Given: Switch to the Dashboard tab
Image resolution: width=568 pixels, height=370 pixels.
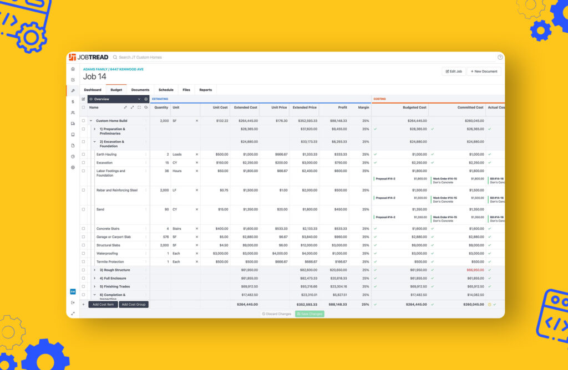Looking at the screenshot, I should pyautogui.click(x=93, y=90).
